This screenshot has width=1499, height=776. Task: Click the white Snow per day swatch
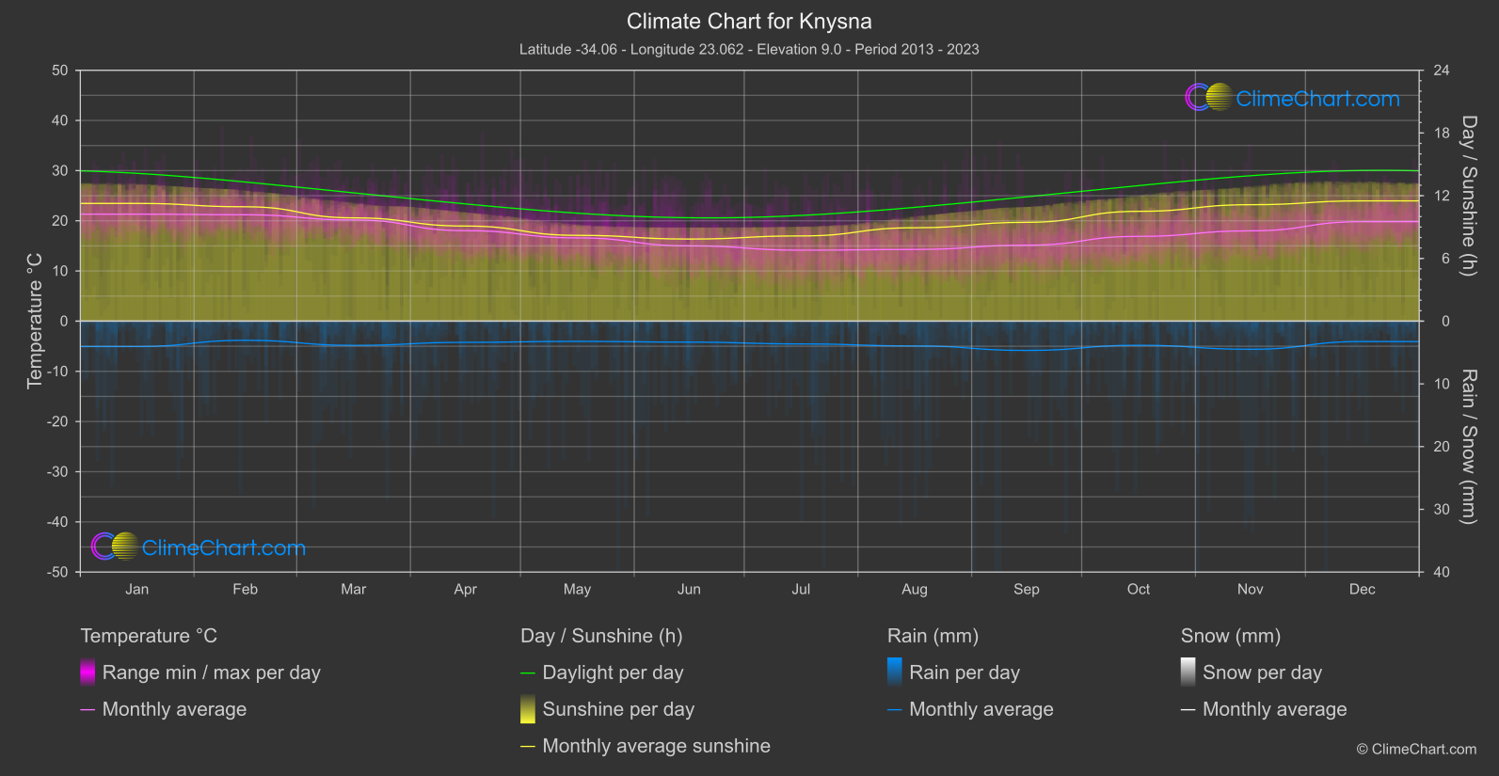pos(1188,673)
